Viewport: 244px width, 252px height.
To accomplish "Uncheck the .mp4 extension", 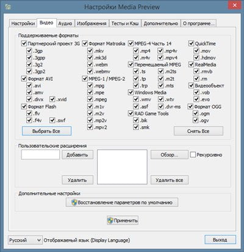I will (x=136, y=51).
